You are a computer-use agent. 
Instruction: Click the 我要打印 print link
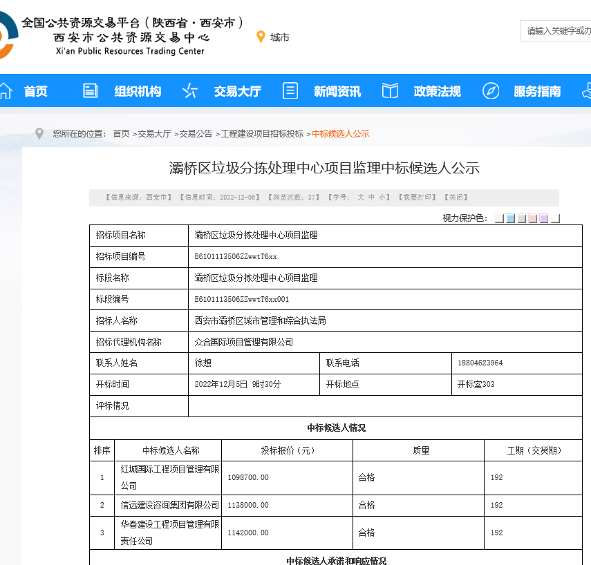[x=418, y=198]
